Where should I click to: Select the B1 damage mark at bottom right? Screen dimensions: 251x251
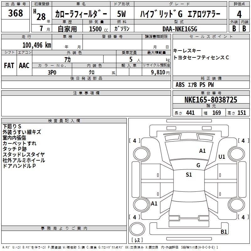pyautogui.click(x=224, y=232)
